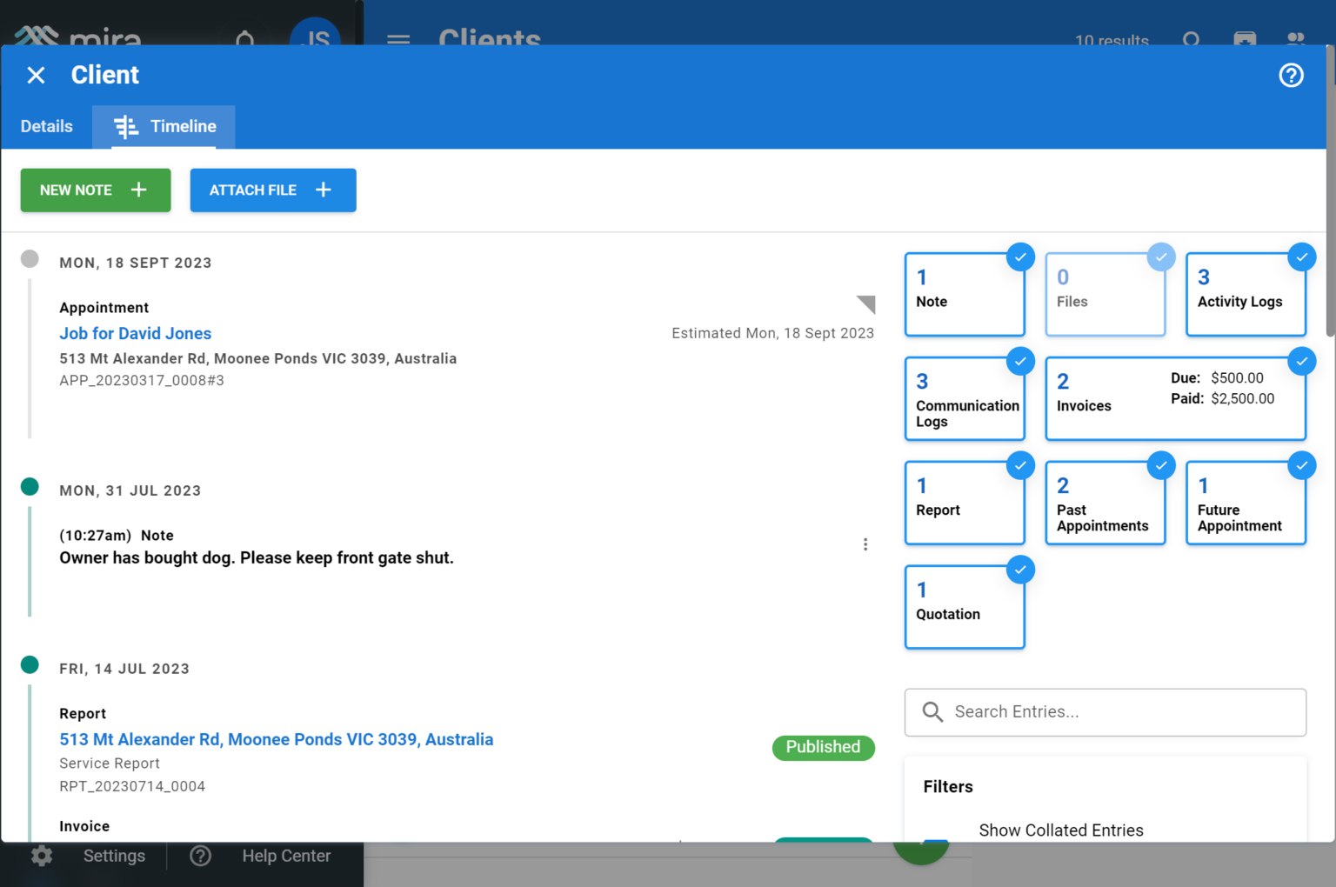Click the inbox icon in the top bar
Viewport: 1336px width, 887px height.
(x=1245, y=40)
